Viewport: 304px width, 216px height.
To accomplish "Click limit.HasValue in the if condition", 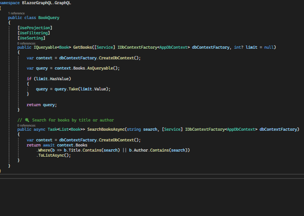I will [x=52, y=79].
